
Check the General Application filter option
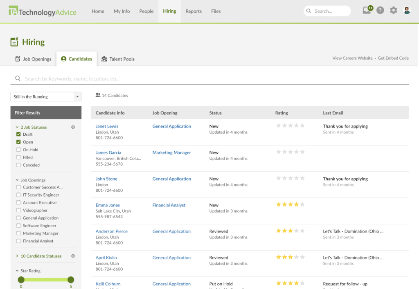click(18, 218)
